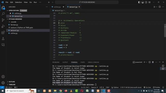166x93 pixels.
Task: Select online.py in PYTHON WEEKEND tree
Action: 14,33
